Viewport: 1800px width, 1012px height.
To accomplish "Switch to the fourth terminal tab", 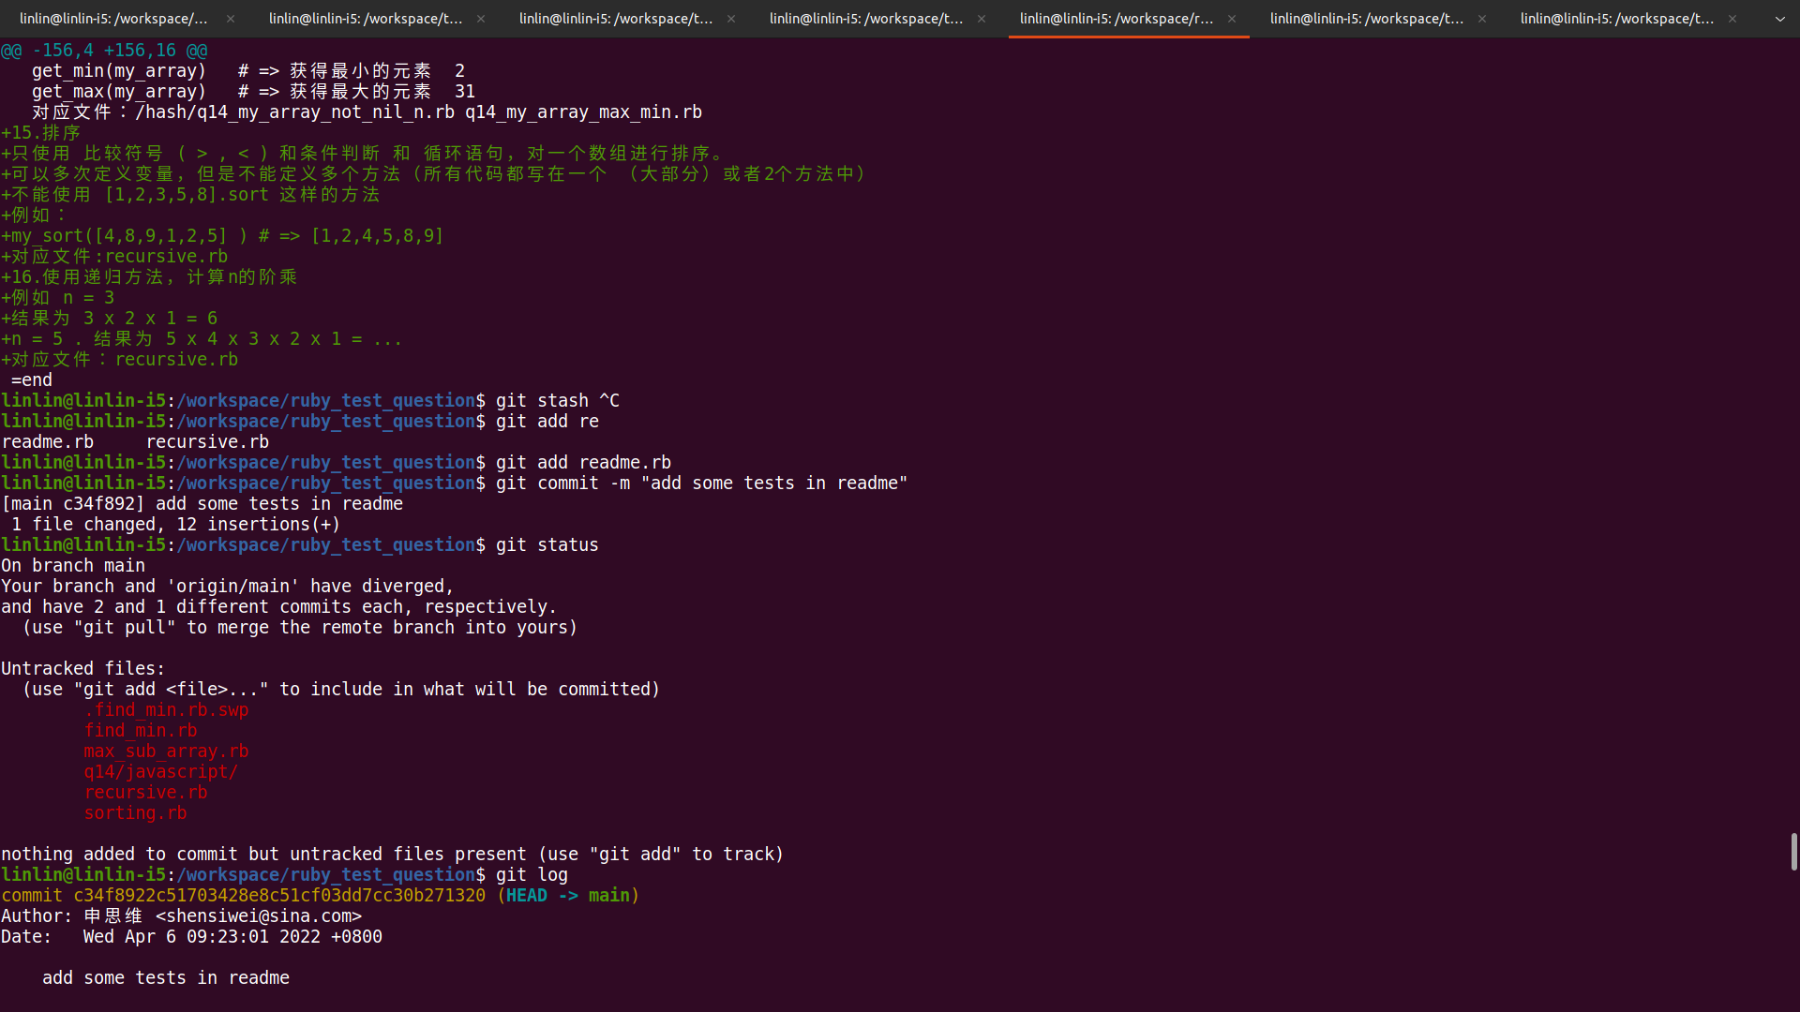I will (866, 19).
